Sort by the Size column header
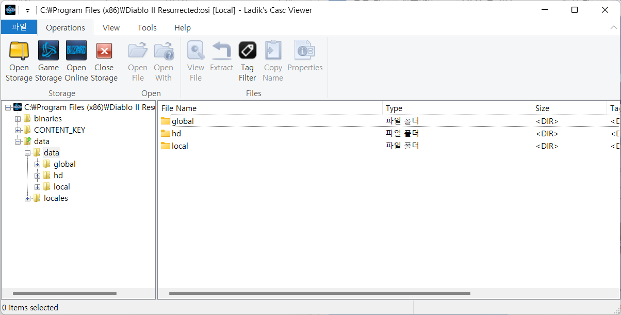621x315 pixels. click(x=569, y=108)
